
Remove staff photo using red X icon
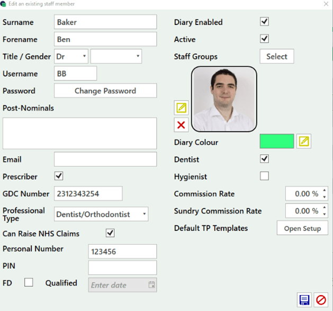(x=182, y=125)
